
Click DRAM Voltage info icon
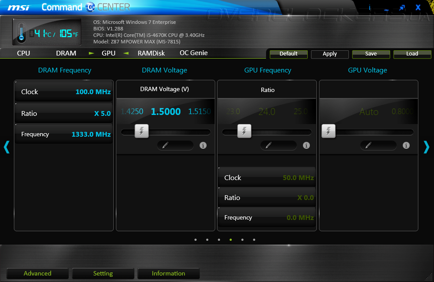click(x=203, y=145)
